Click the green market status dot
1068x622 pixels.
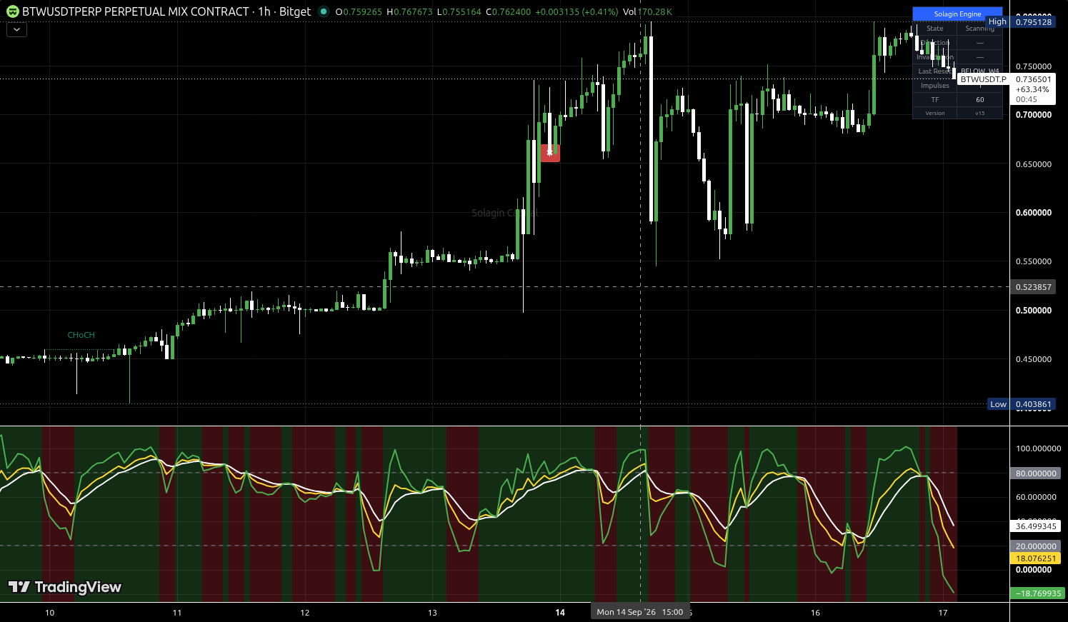[x=324, y=11]
